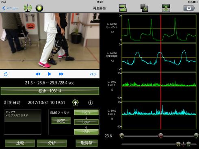Tap the lower slider right handle

(x=188, y=144)
